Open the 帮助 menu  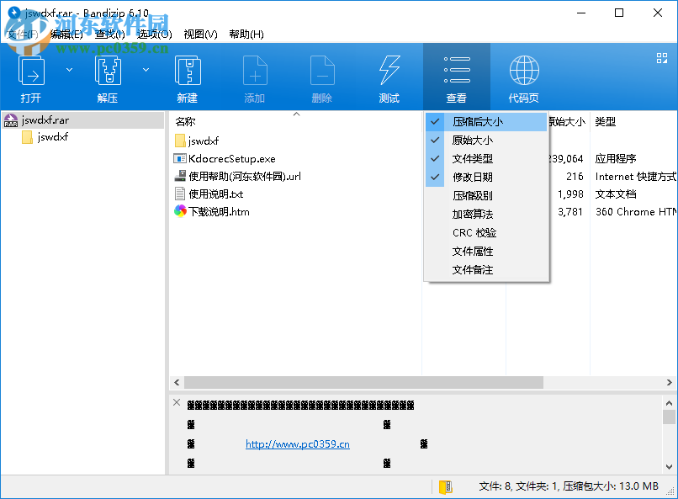244,35
